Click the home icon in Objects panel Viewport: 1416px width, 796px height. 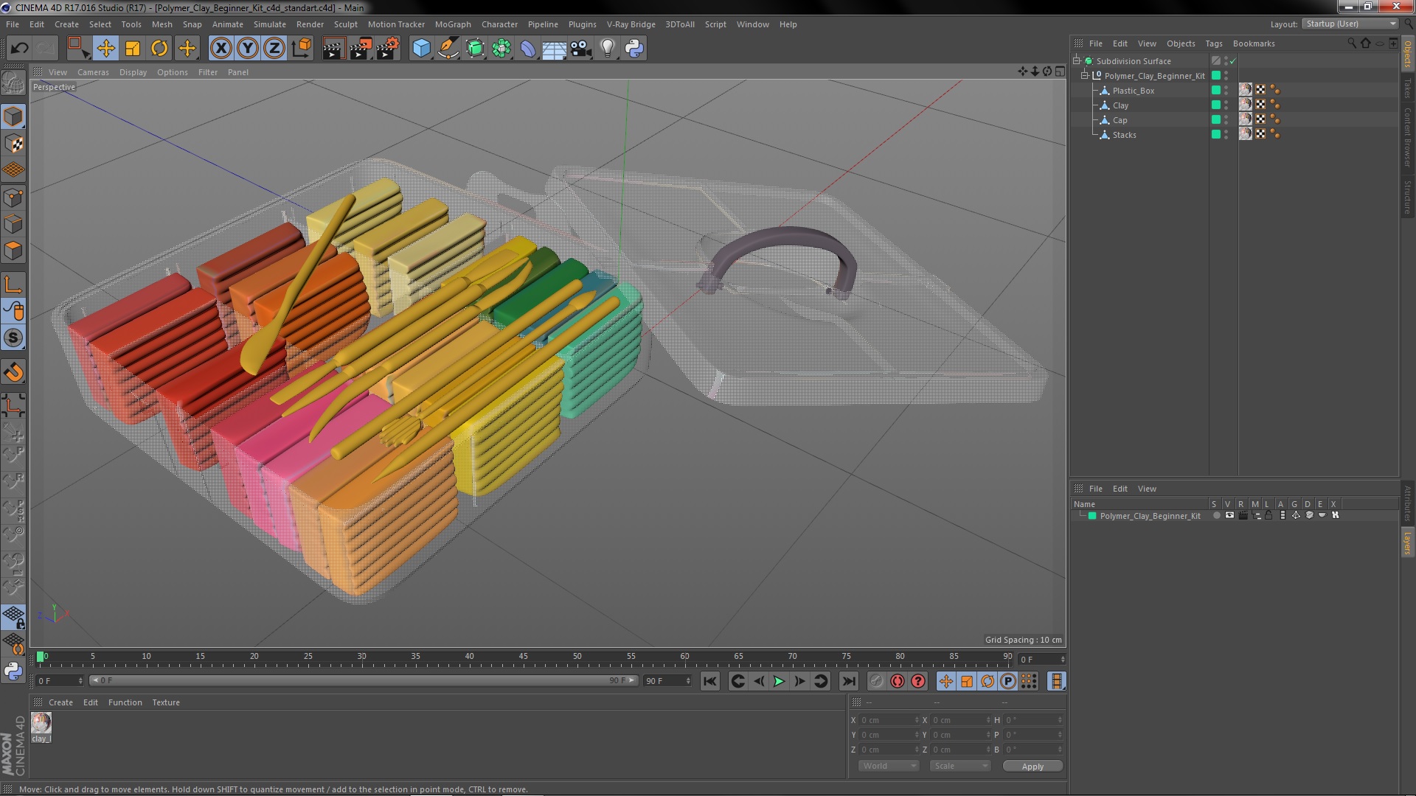coord(1365,43)
